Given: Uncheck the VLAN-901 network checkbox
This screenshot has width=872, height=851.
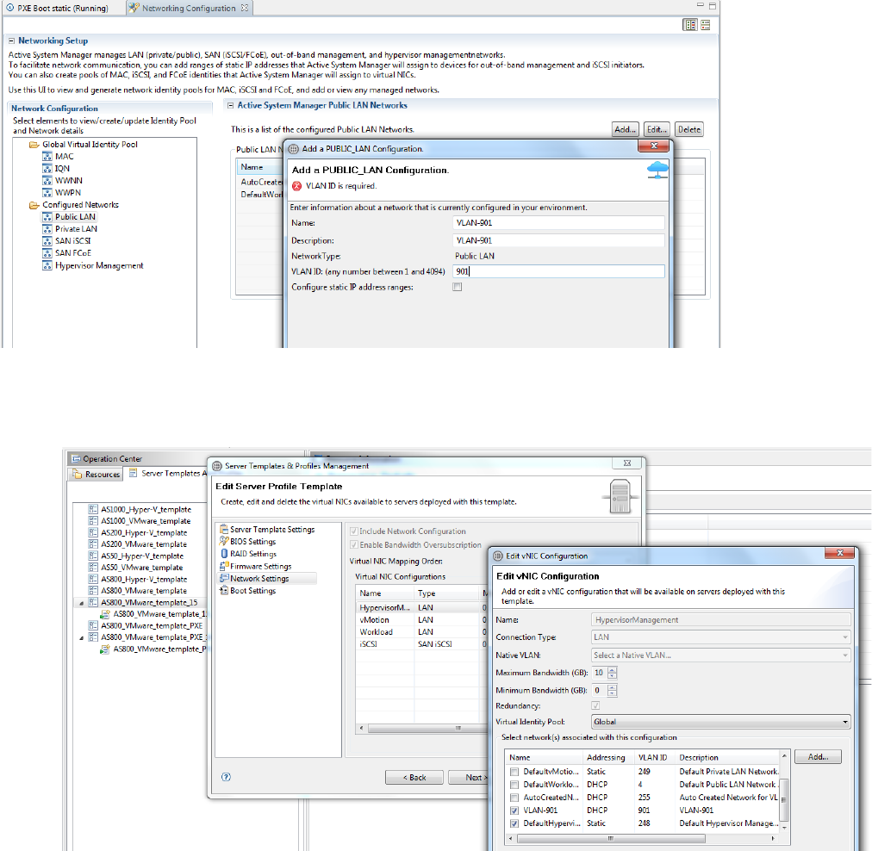Looking at the screenshot, I should [514, 811].
